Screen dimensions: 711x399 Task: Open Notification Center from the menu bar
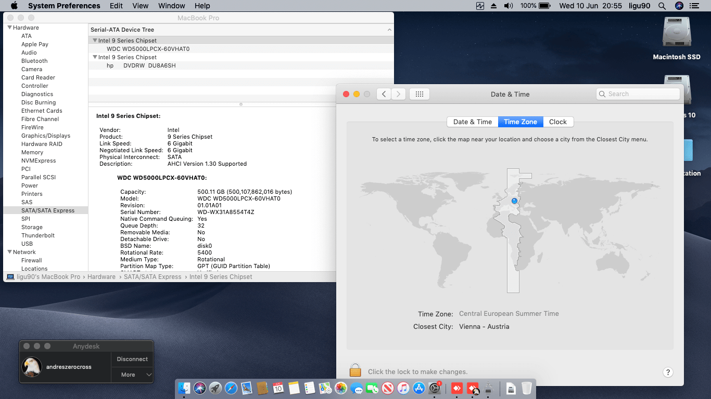(694, 6)
